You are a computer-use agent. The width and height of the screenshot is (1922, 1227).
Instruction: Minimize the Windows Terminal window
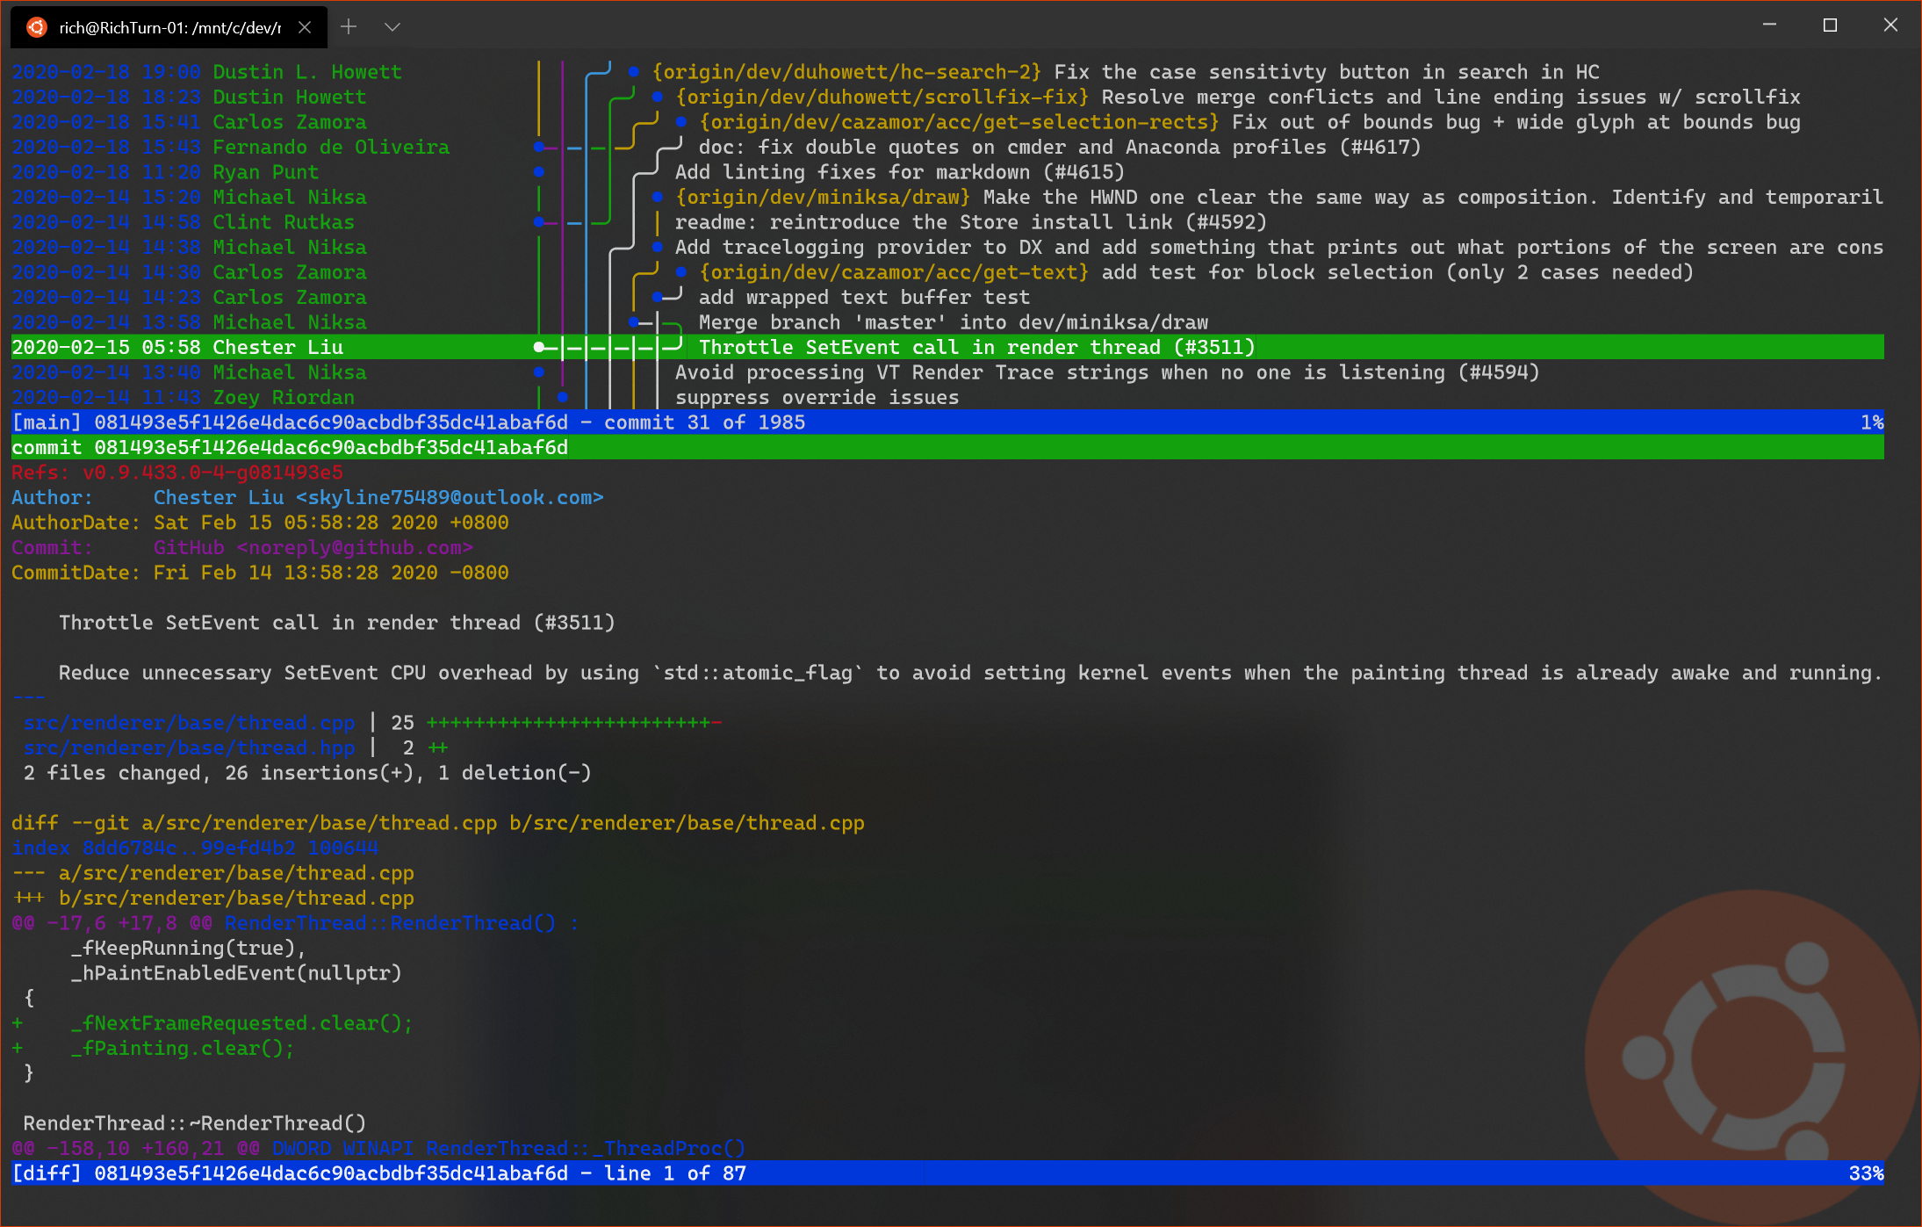click(1769, 25)
